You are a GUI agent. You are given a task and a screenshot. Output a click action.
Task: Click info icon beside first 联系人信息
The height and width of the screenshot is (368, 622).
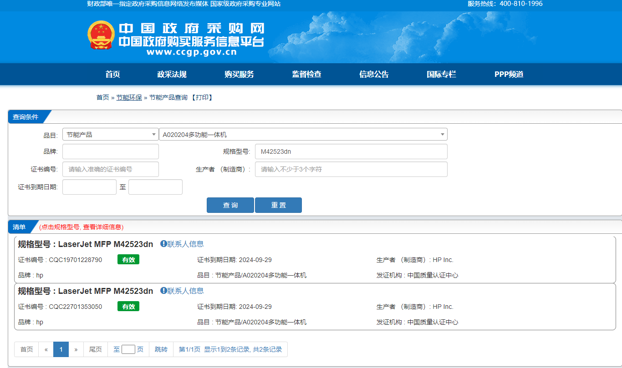pos(163,244)
